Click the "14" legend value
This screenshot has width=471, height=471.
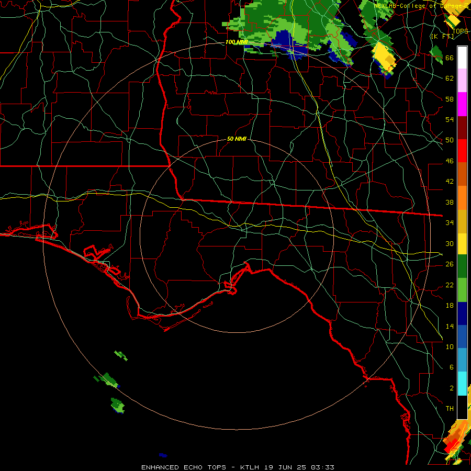click(x=450, y=326)
